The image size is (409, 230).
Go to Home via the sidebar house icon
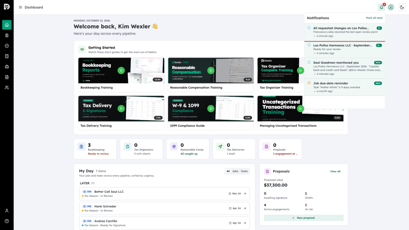pyautogui.click(x=7, y=25)
